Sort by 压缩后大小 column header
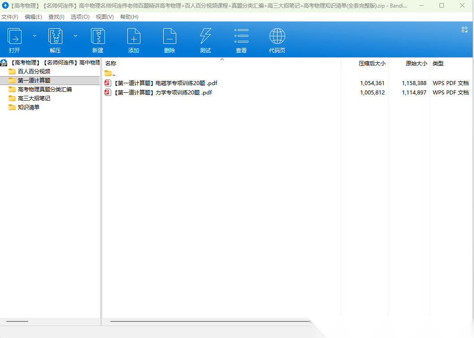 371,64
